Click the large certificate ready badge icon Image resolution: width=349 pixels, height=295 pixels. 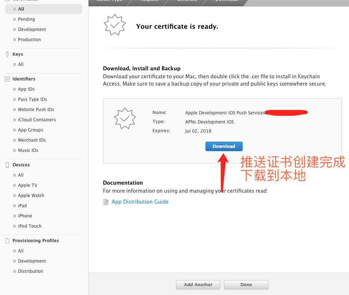[x=115, y=25]
